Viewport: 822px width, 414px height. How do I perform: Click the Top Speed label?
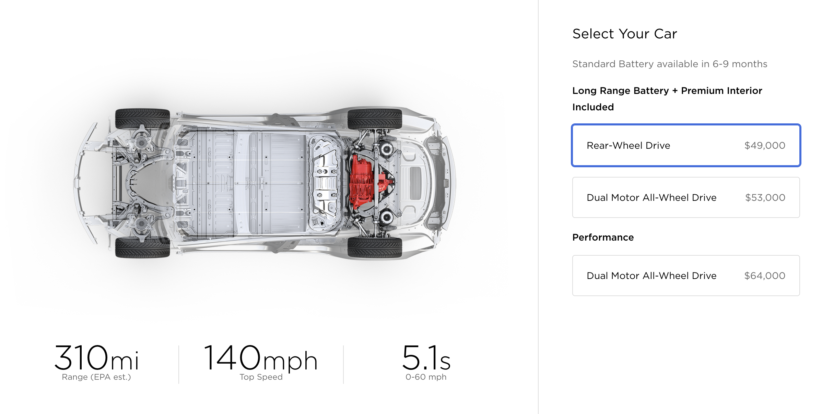point(261,377)
